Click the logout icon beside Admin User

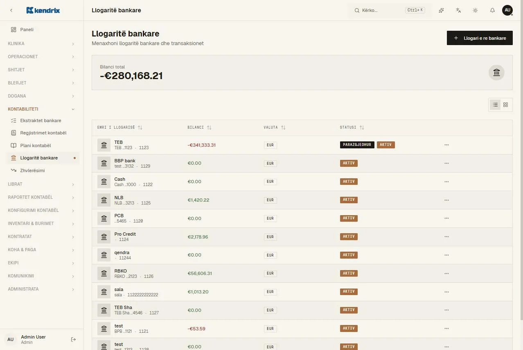click(x=74, y=339)
